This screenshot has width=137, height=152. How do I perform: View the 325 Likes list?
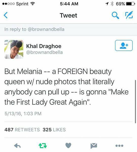[x=54, y=130]
